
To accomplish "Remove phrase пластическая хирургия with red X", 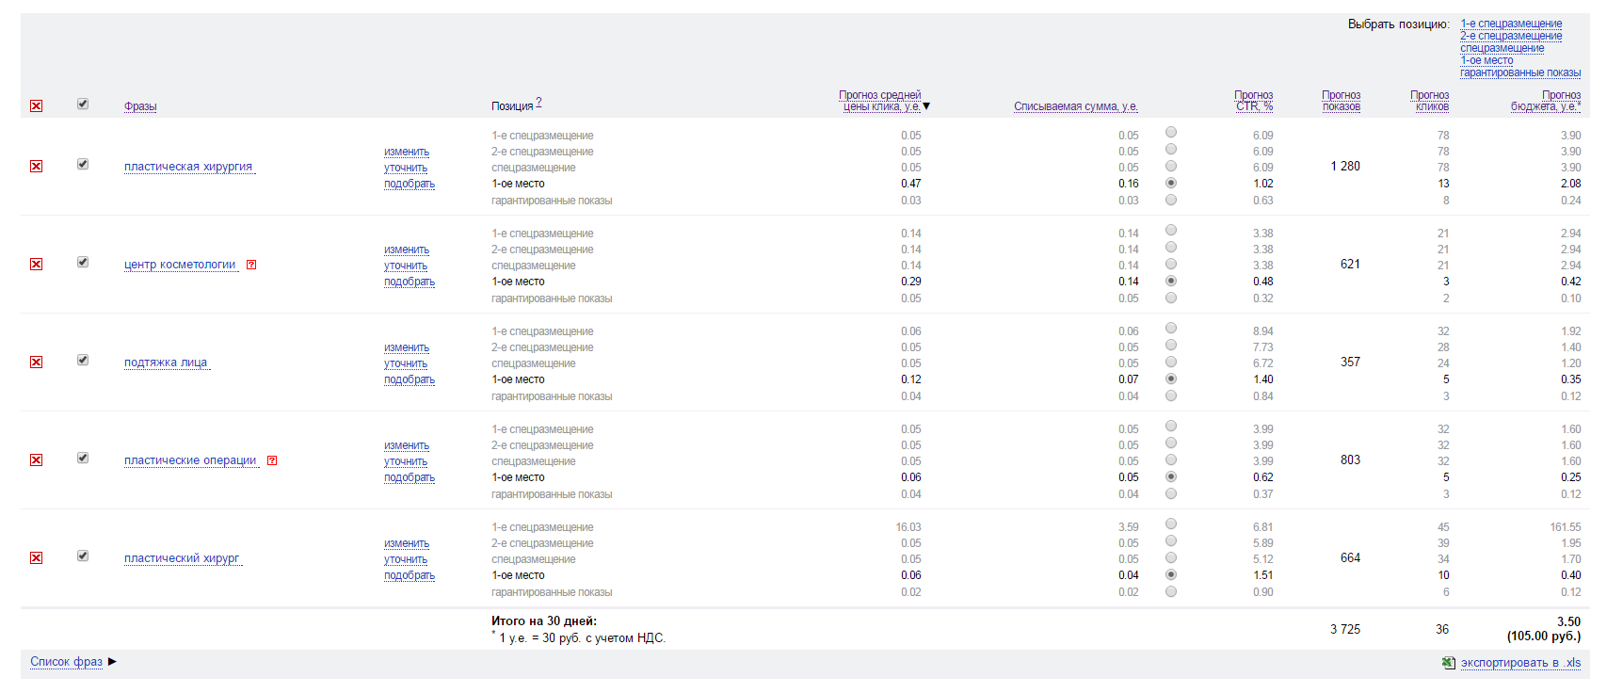I will click(36, 166).
